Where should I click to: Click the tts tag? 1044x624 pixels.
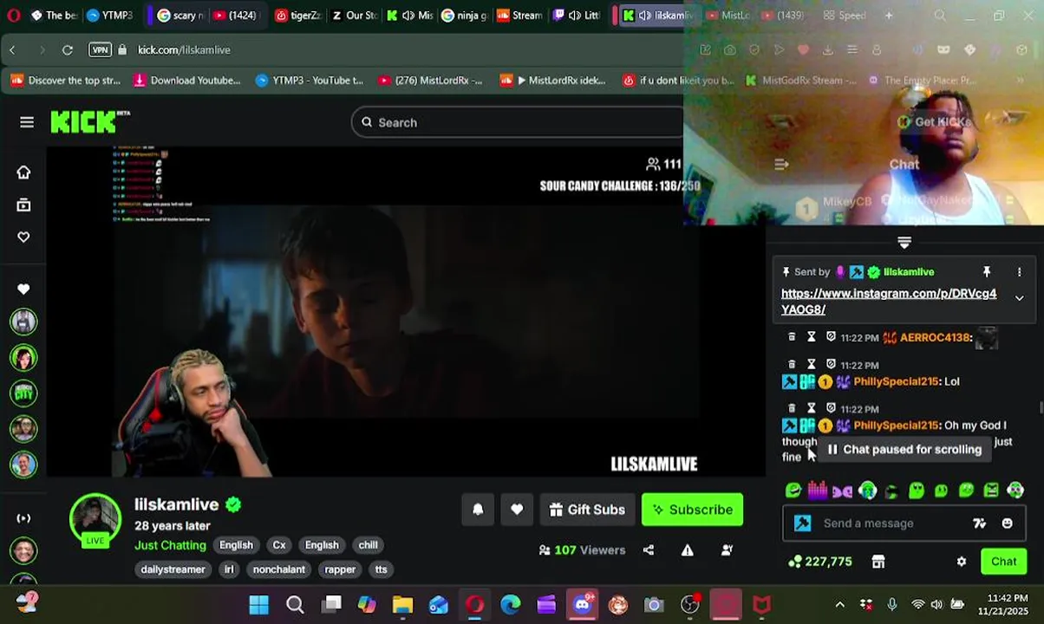tap(381, 569)
